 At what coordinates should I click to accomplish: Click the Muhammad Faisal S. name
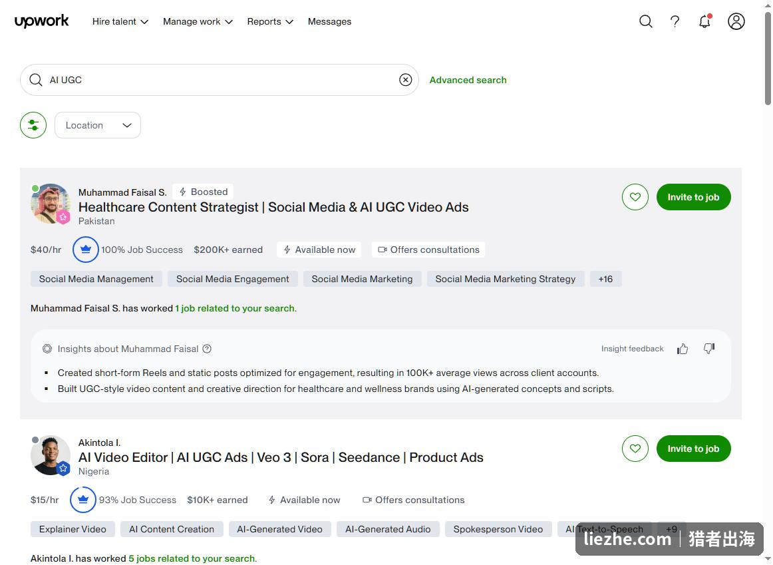click(122, 192)
